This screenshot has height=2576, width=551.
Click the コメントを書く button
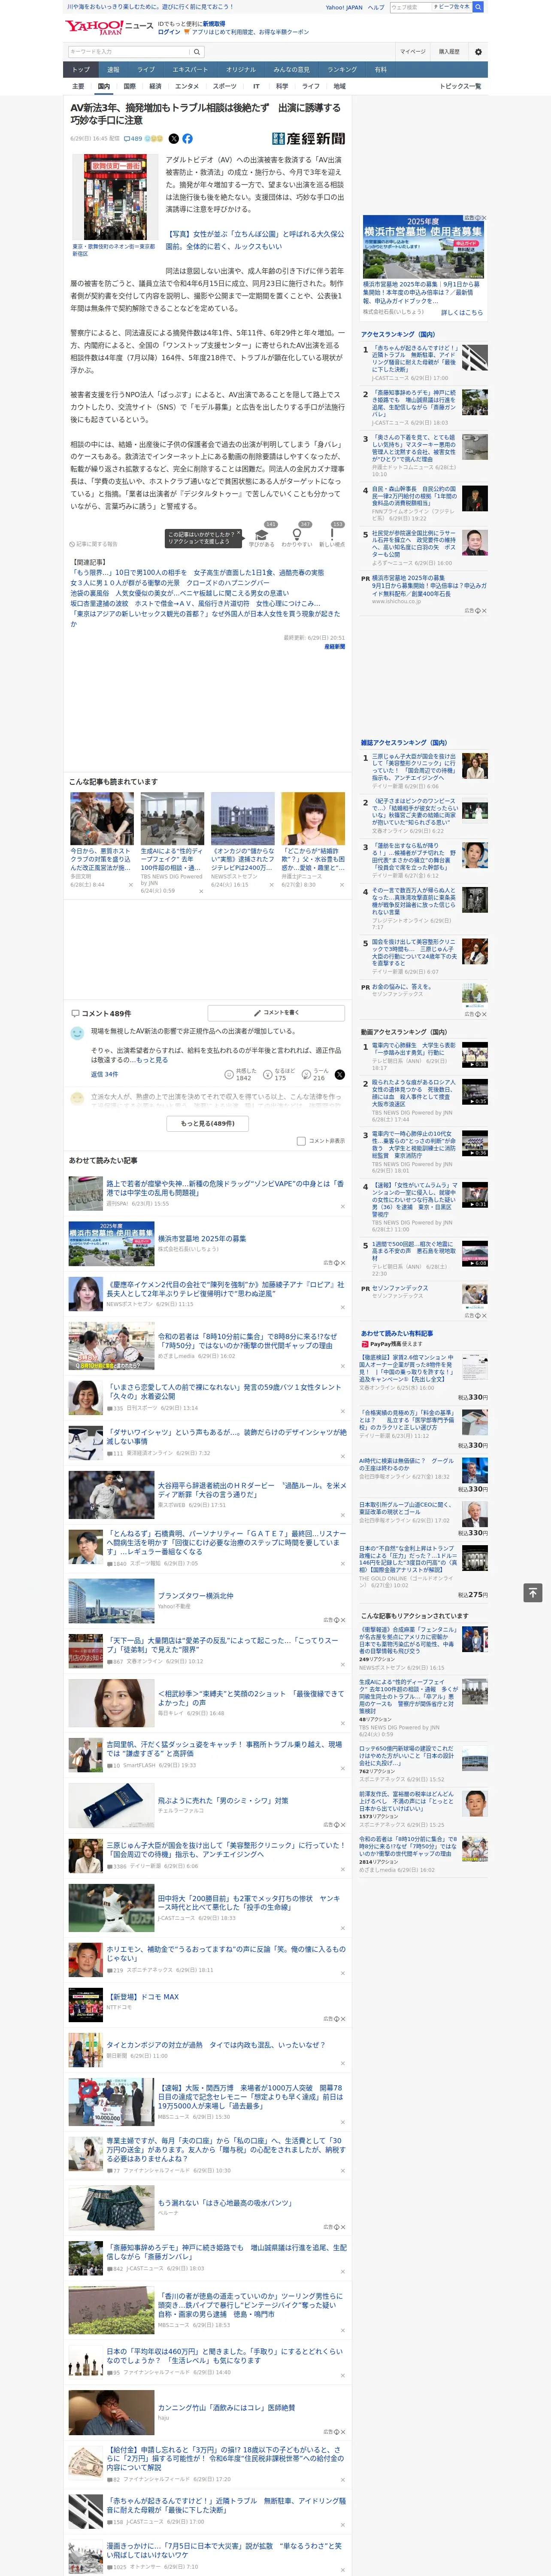pyautogui.click(x=276, y=1013)
